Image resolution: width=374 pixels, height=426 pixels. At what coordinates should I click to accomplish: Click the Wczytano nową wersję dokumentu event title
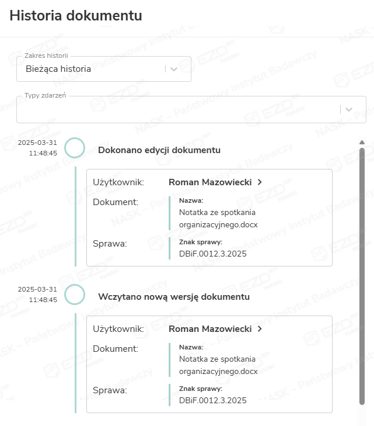174,297
